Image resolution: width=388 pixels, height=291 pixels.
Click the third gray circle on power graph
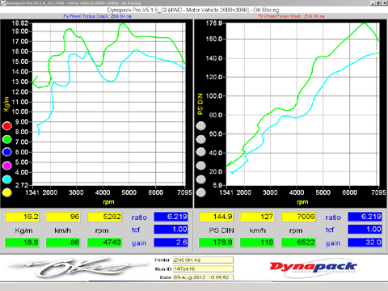click(201, 152)
